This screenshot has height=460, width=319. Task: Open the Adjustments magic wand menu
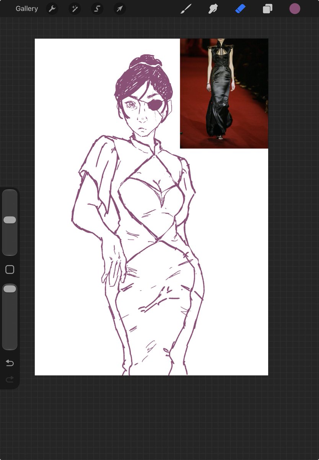point(75,8)
